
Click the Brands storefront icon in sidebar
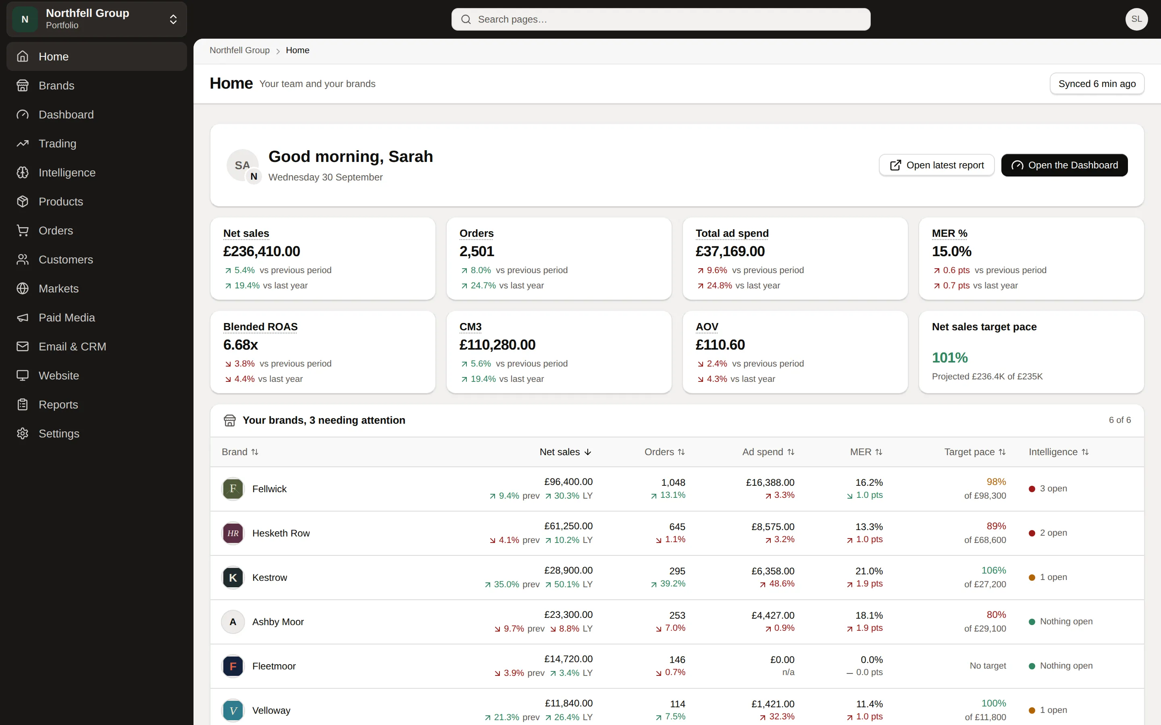tap(23, 85)
